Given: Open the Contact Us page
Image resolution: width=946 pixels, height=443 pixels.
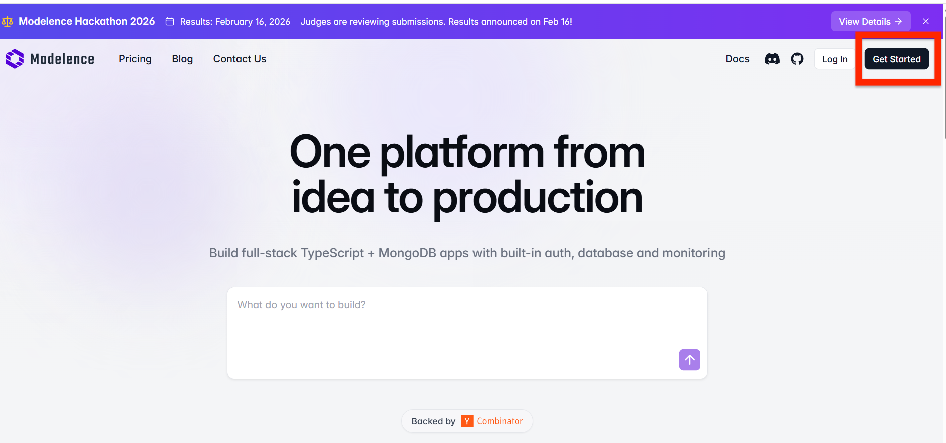Looking at the screenshot, I should [240, 59].
